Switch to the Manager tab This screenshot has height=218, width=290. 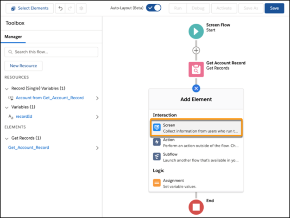(x=14, y=37)
